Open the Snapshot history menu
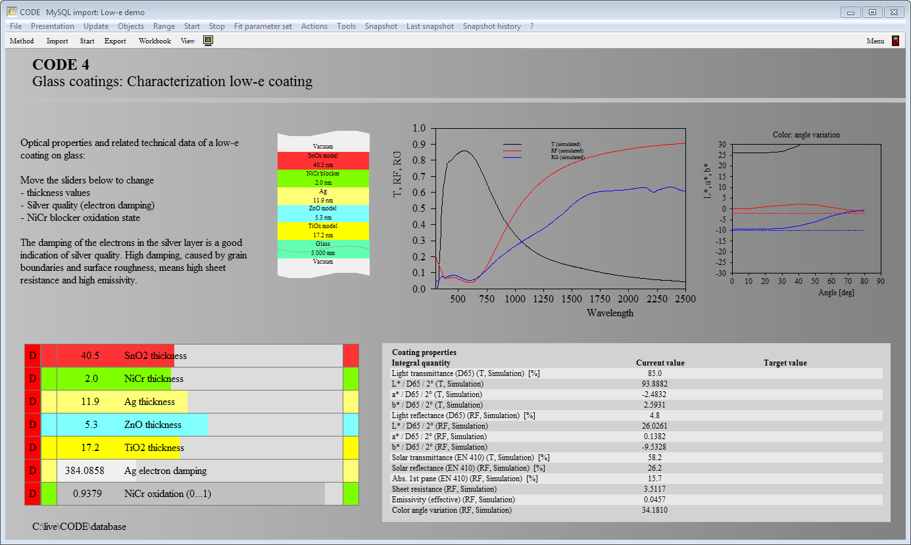Screen dimensions: 911x545 coord(491,26)
